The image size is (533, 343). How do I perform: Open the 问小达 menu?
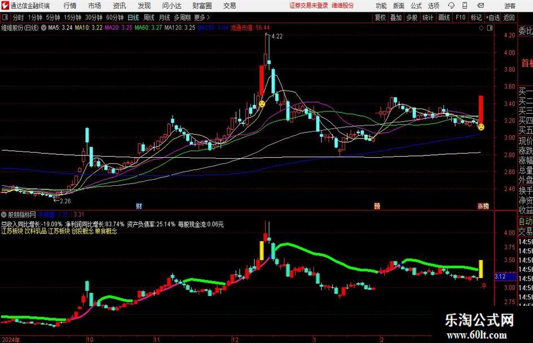coord(171,6)
